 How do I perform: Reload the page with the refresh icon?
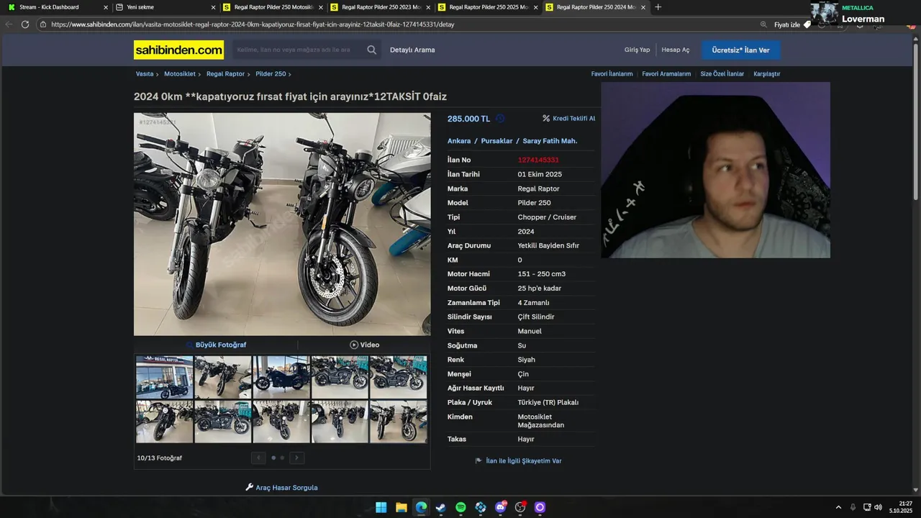tap(25, 24)
